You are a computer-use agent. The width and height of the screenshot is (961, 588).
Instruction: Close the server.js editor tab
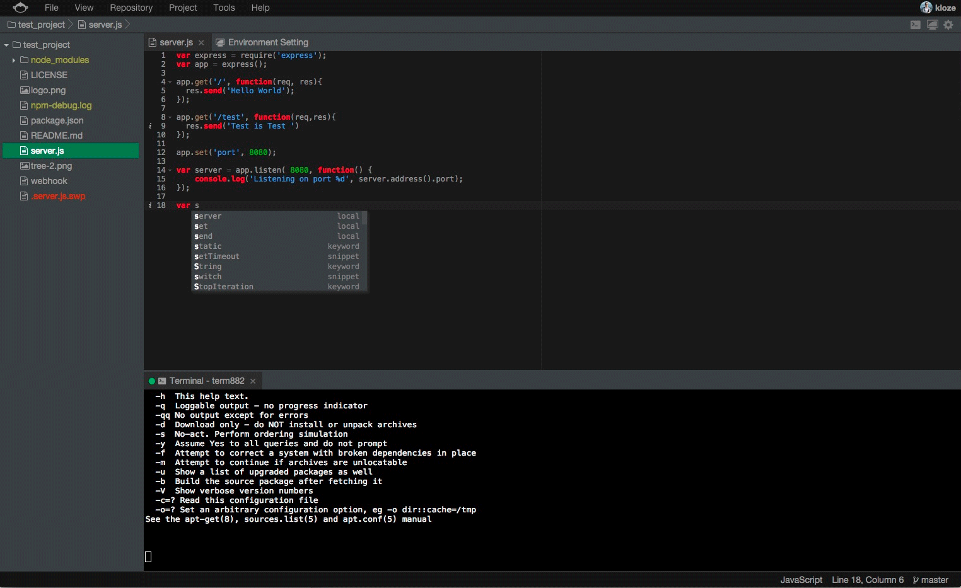point(201,43)
